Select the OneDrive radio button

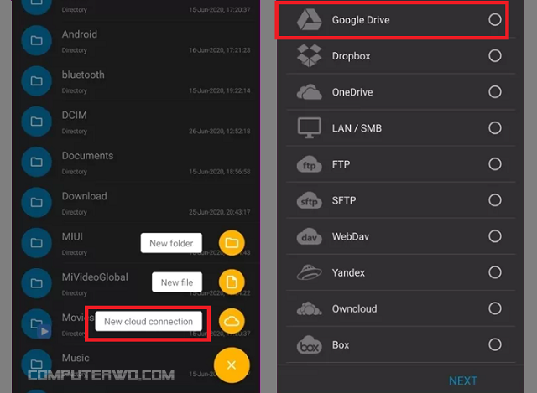click(x=495, y=91)
